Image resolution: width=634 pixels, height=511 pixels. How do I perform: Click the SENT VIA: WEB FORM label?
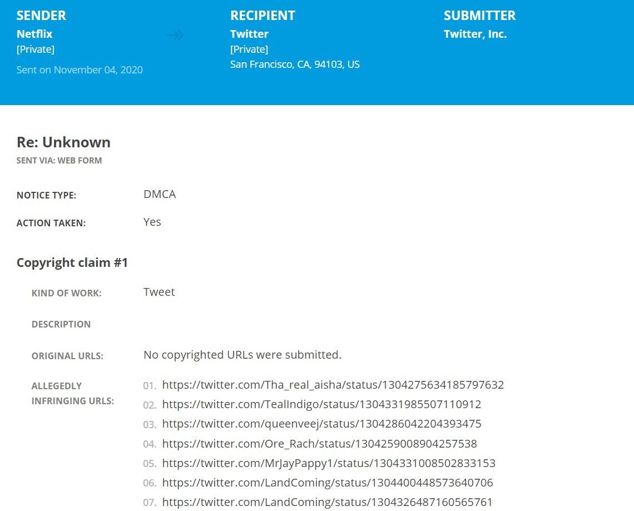tap(59, 161)
